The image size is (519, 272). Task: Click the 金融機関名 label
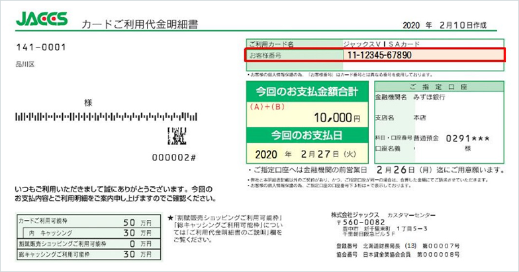[391, 97]
